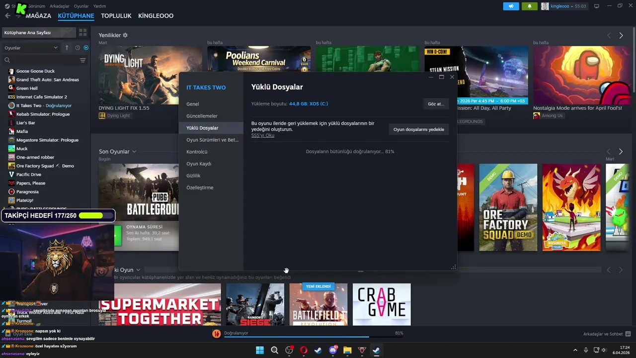This screenshot has height=358, width=636.
Task: Switch library to grid collections view
Action: pyautogui.click(x=82, y=32)
